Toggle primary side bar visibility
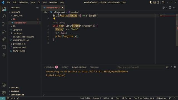The height and width of the screenshot is (100, 178). pos(151,2)
